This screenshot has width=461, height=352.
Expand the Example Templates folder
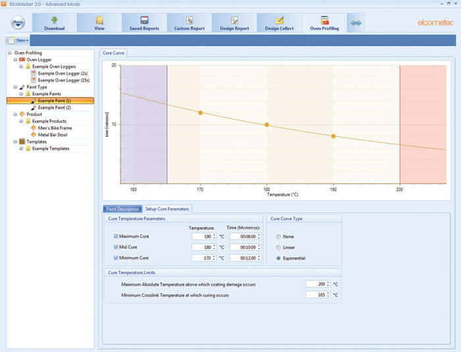pyautogui.click(x=22, y=149)
